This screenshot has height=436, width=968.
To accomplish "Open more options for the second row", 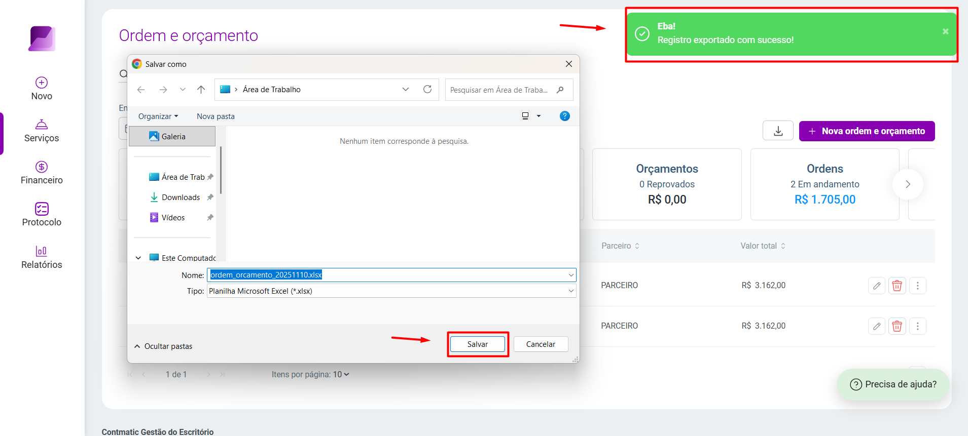I will click(917, 326).
